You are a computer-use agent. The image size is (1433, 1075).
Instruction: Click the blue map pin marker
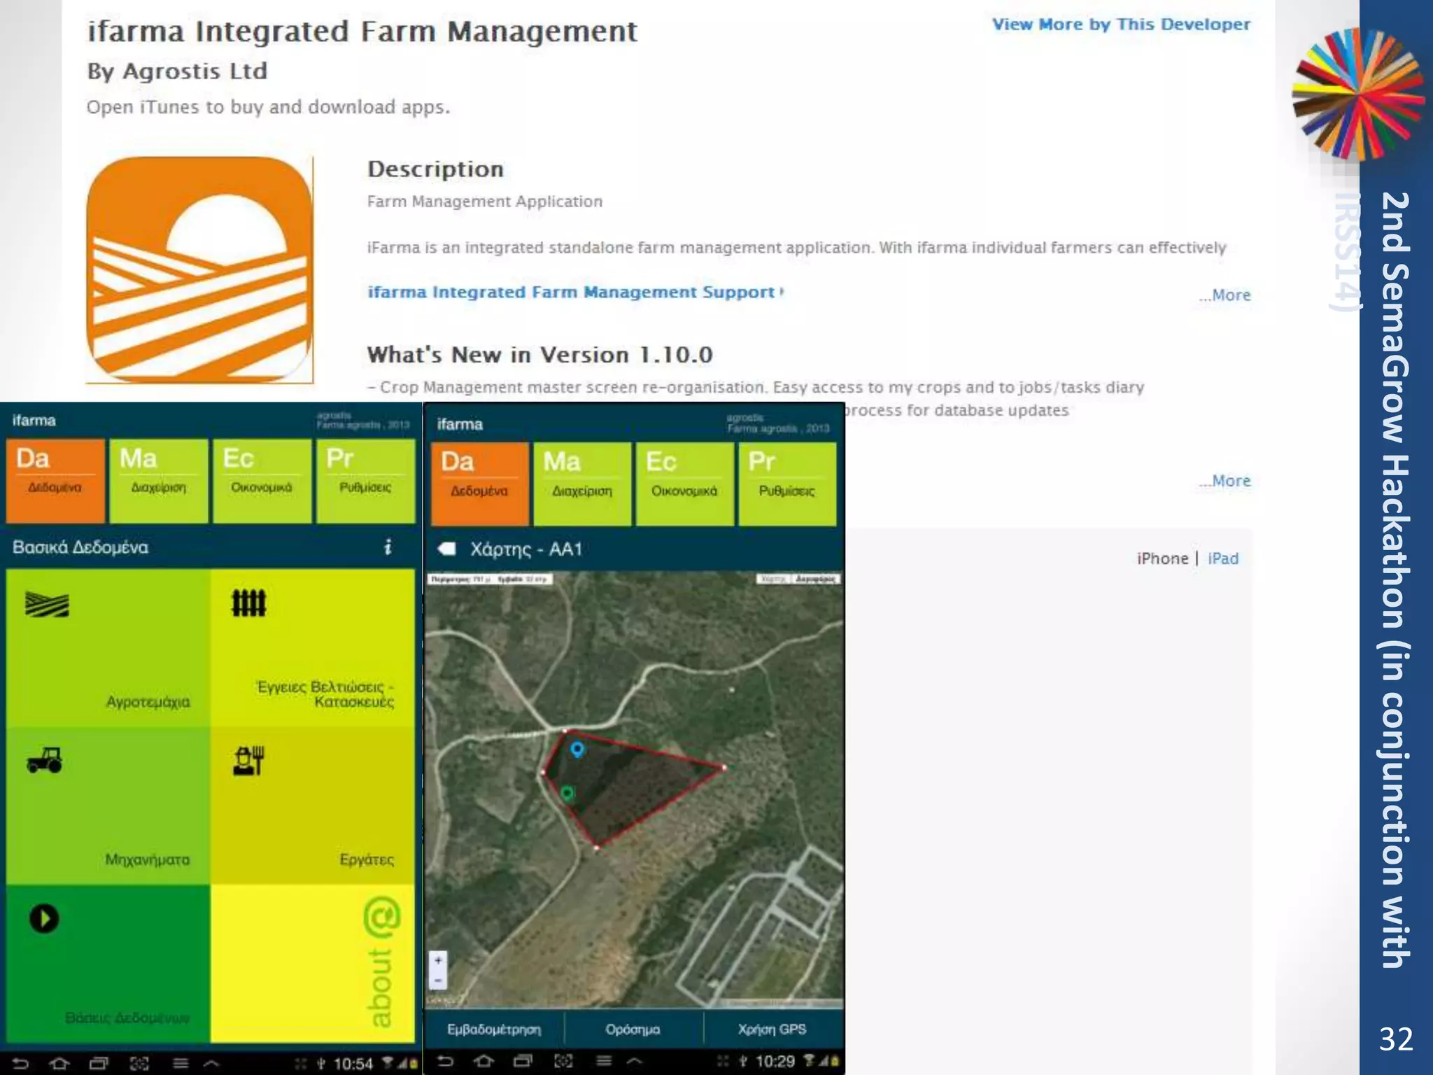tap(577, 750)
